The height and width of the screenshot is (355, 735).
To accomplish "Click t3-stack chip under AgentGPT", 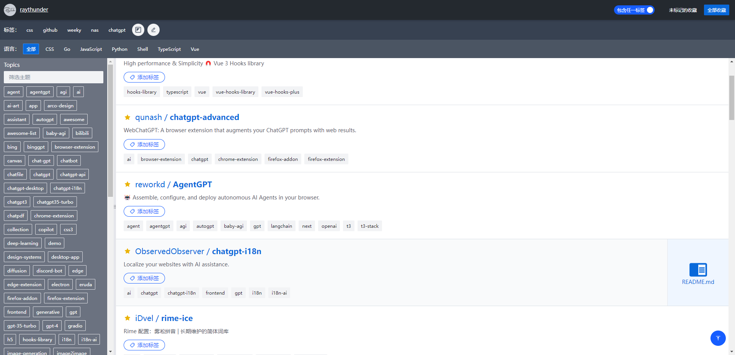I will [x=370, y=226].
